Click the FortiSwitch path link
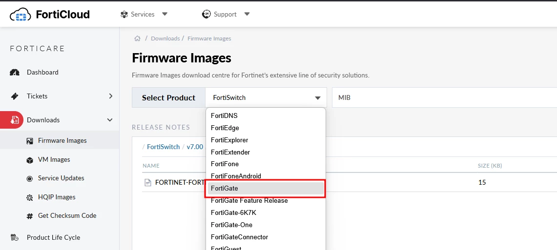 coord(164,147)
